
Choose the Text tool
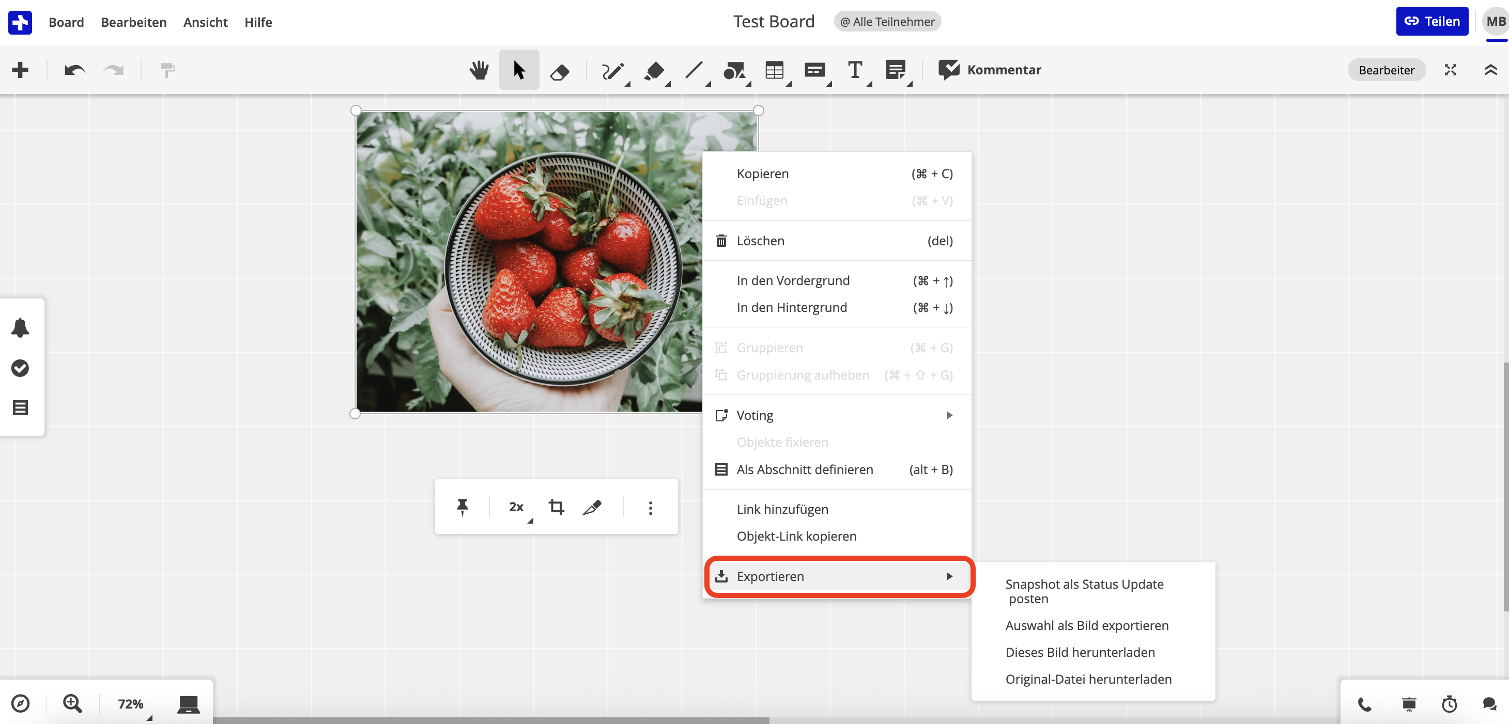click(855, 70)
